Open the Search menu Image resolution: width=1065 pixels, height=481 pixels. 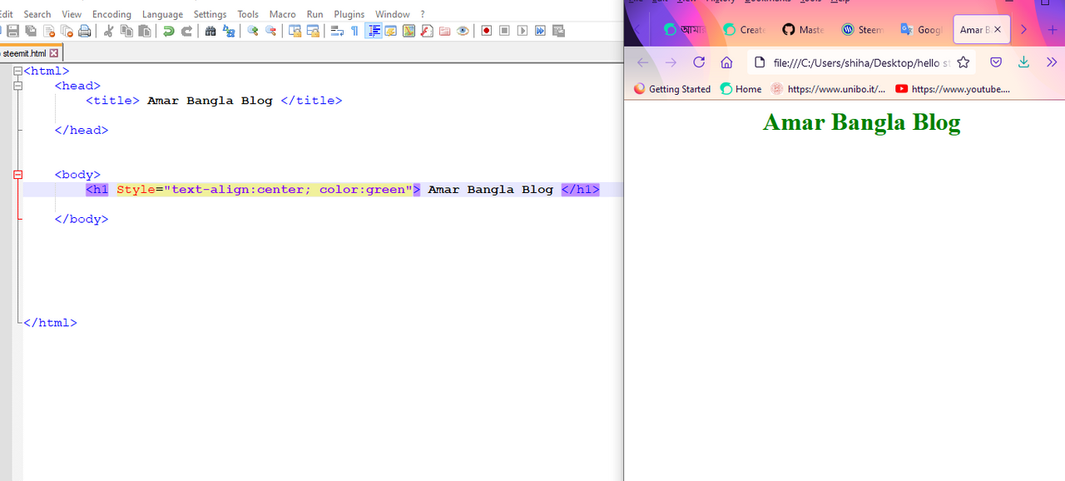pos(37,14)
